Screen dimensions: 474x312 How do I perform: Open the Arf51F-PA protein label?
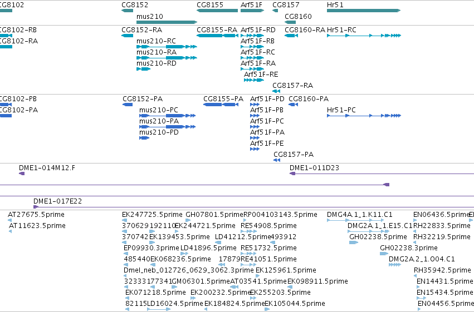267,133
